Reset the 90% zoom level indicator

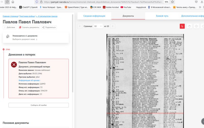(166, 2)
